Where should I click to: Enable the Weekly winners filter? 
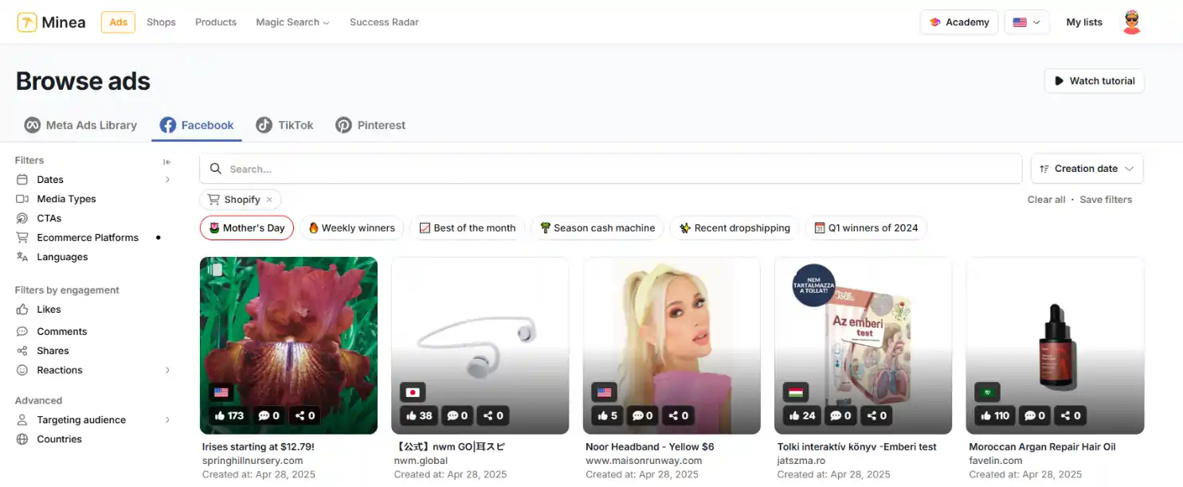tap(352, 228)
